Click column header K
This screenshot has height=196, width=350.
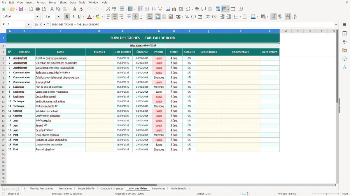point(241,31)
